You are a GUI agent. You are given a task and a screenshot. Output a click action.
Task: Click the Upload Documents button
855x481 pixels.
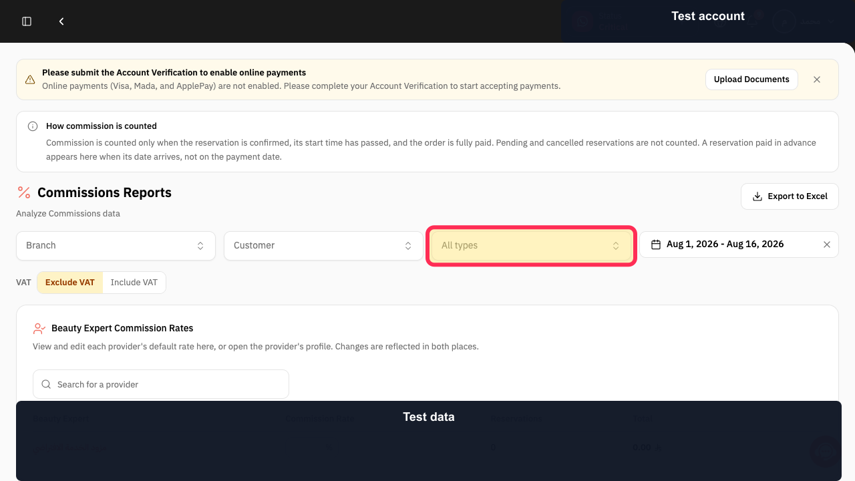pyautogui.click(x=751, y=79)
